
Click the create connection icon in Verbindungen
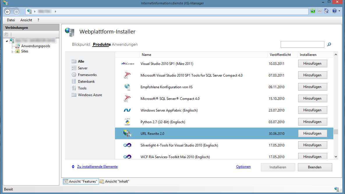6,34
